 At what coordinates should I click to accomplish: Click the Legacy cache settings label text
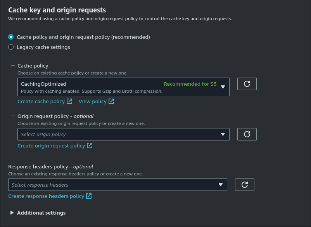43,47
